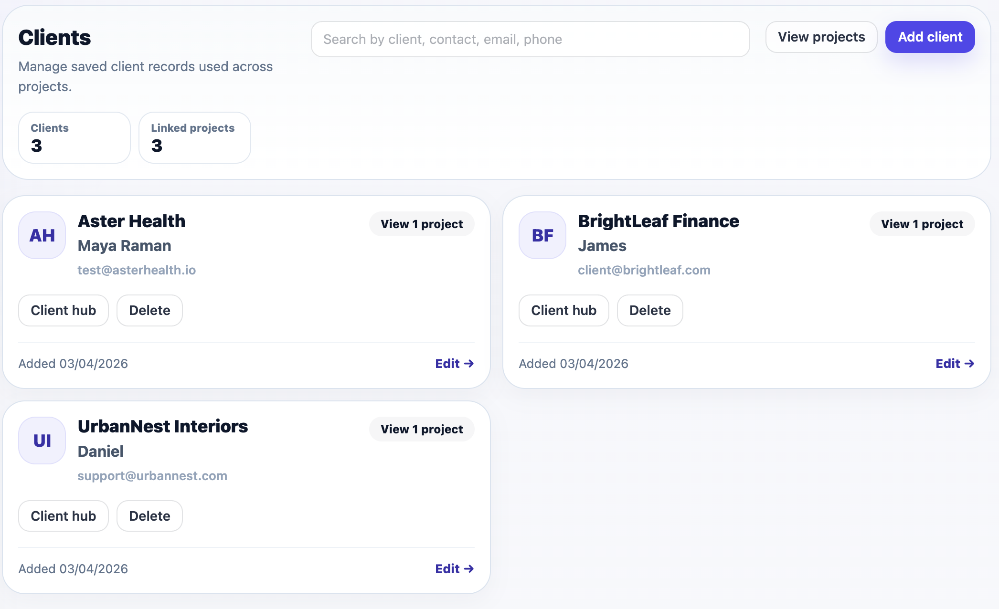The height and width of the screenshot is (609, 999).
Task: Focus the client search field
Action: click(x=531, y=39)
